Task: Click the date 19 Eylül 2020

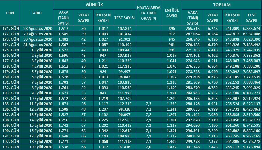Action: [x=41, y=147]
